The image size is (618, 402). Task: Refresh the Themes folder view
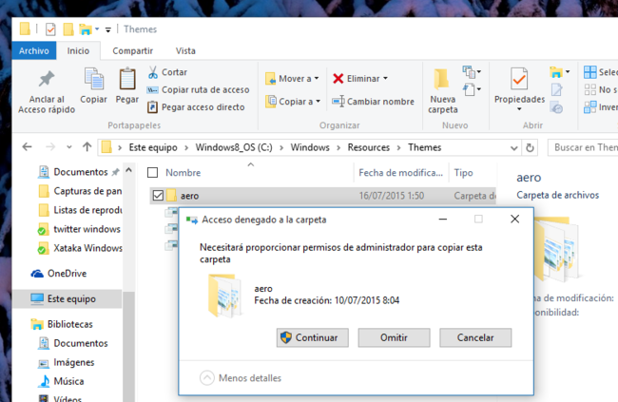[x=531, y=148]
